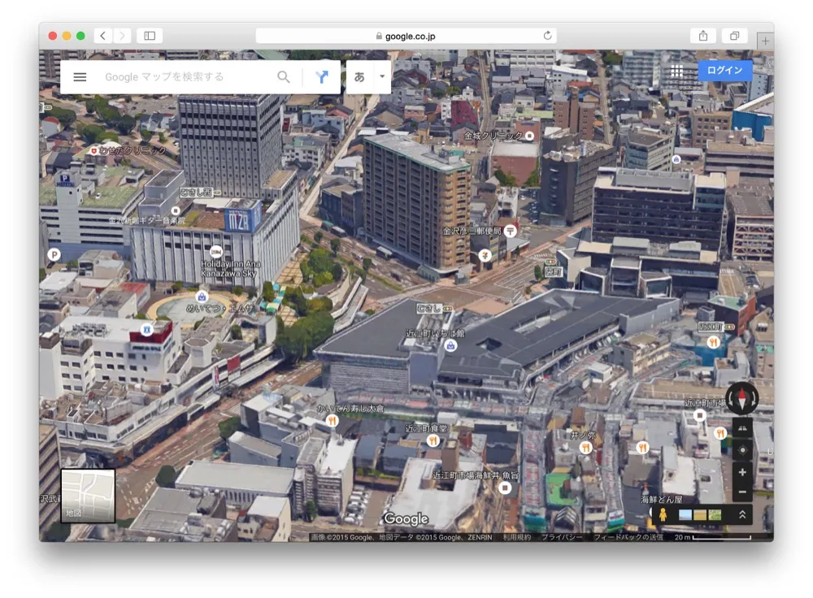Open the main menu via hamburger icon
The height and width of the screenshot is (598, 813).
click(x=79, y=76)
